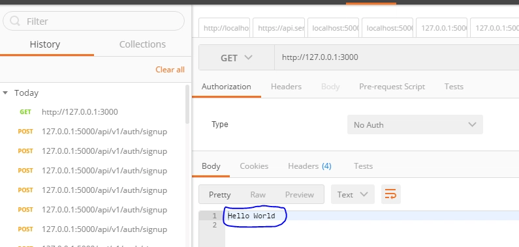
Task: Show the response Cookies tab
Action: 254,166
